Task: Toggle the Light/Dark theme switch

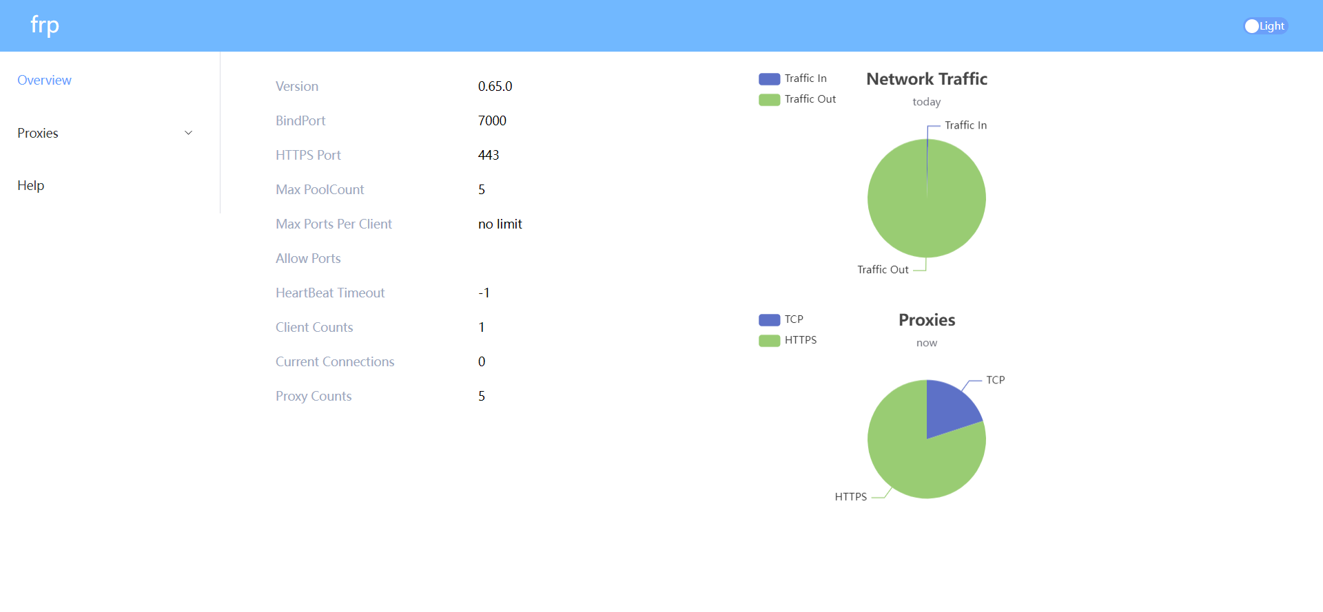Action: click(1264, 26)
